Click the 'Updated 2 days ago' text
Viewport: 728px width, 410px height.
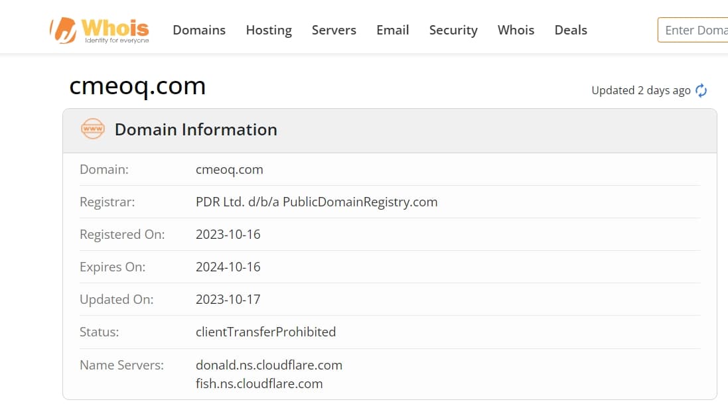[640, 90]
